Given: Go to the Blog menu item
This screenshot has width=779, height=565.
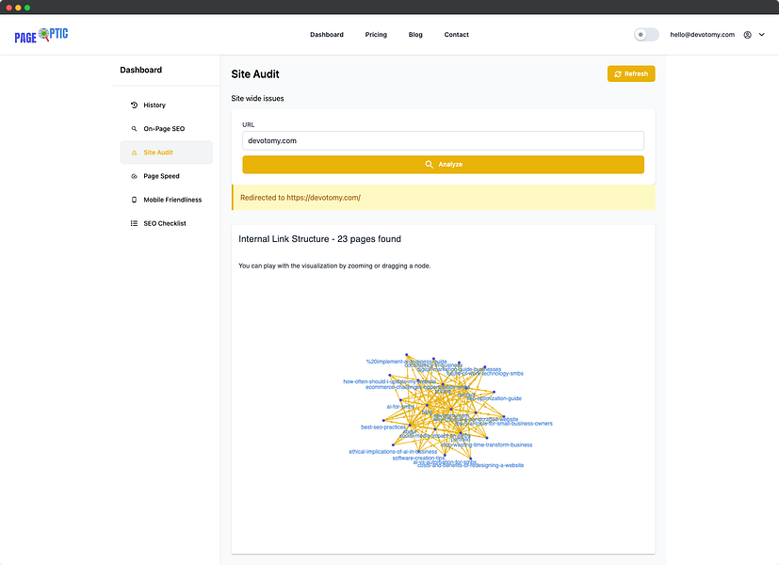Looking at the screenshot, I should 415,35.
